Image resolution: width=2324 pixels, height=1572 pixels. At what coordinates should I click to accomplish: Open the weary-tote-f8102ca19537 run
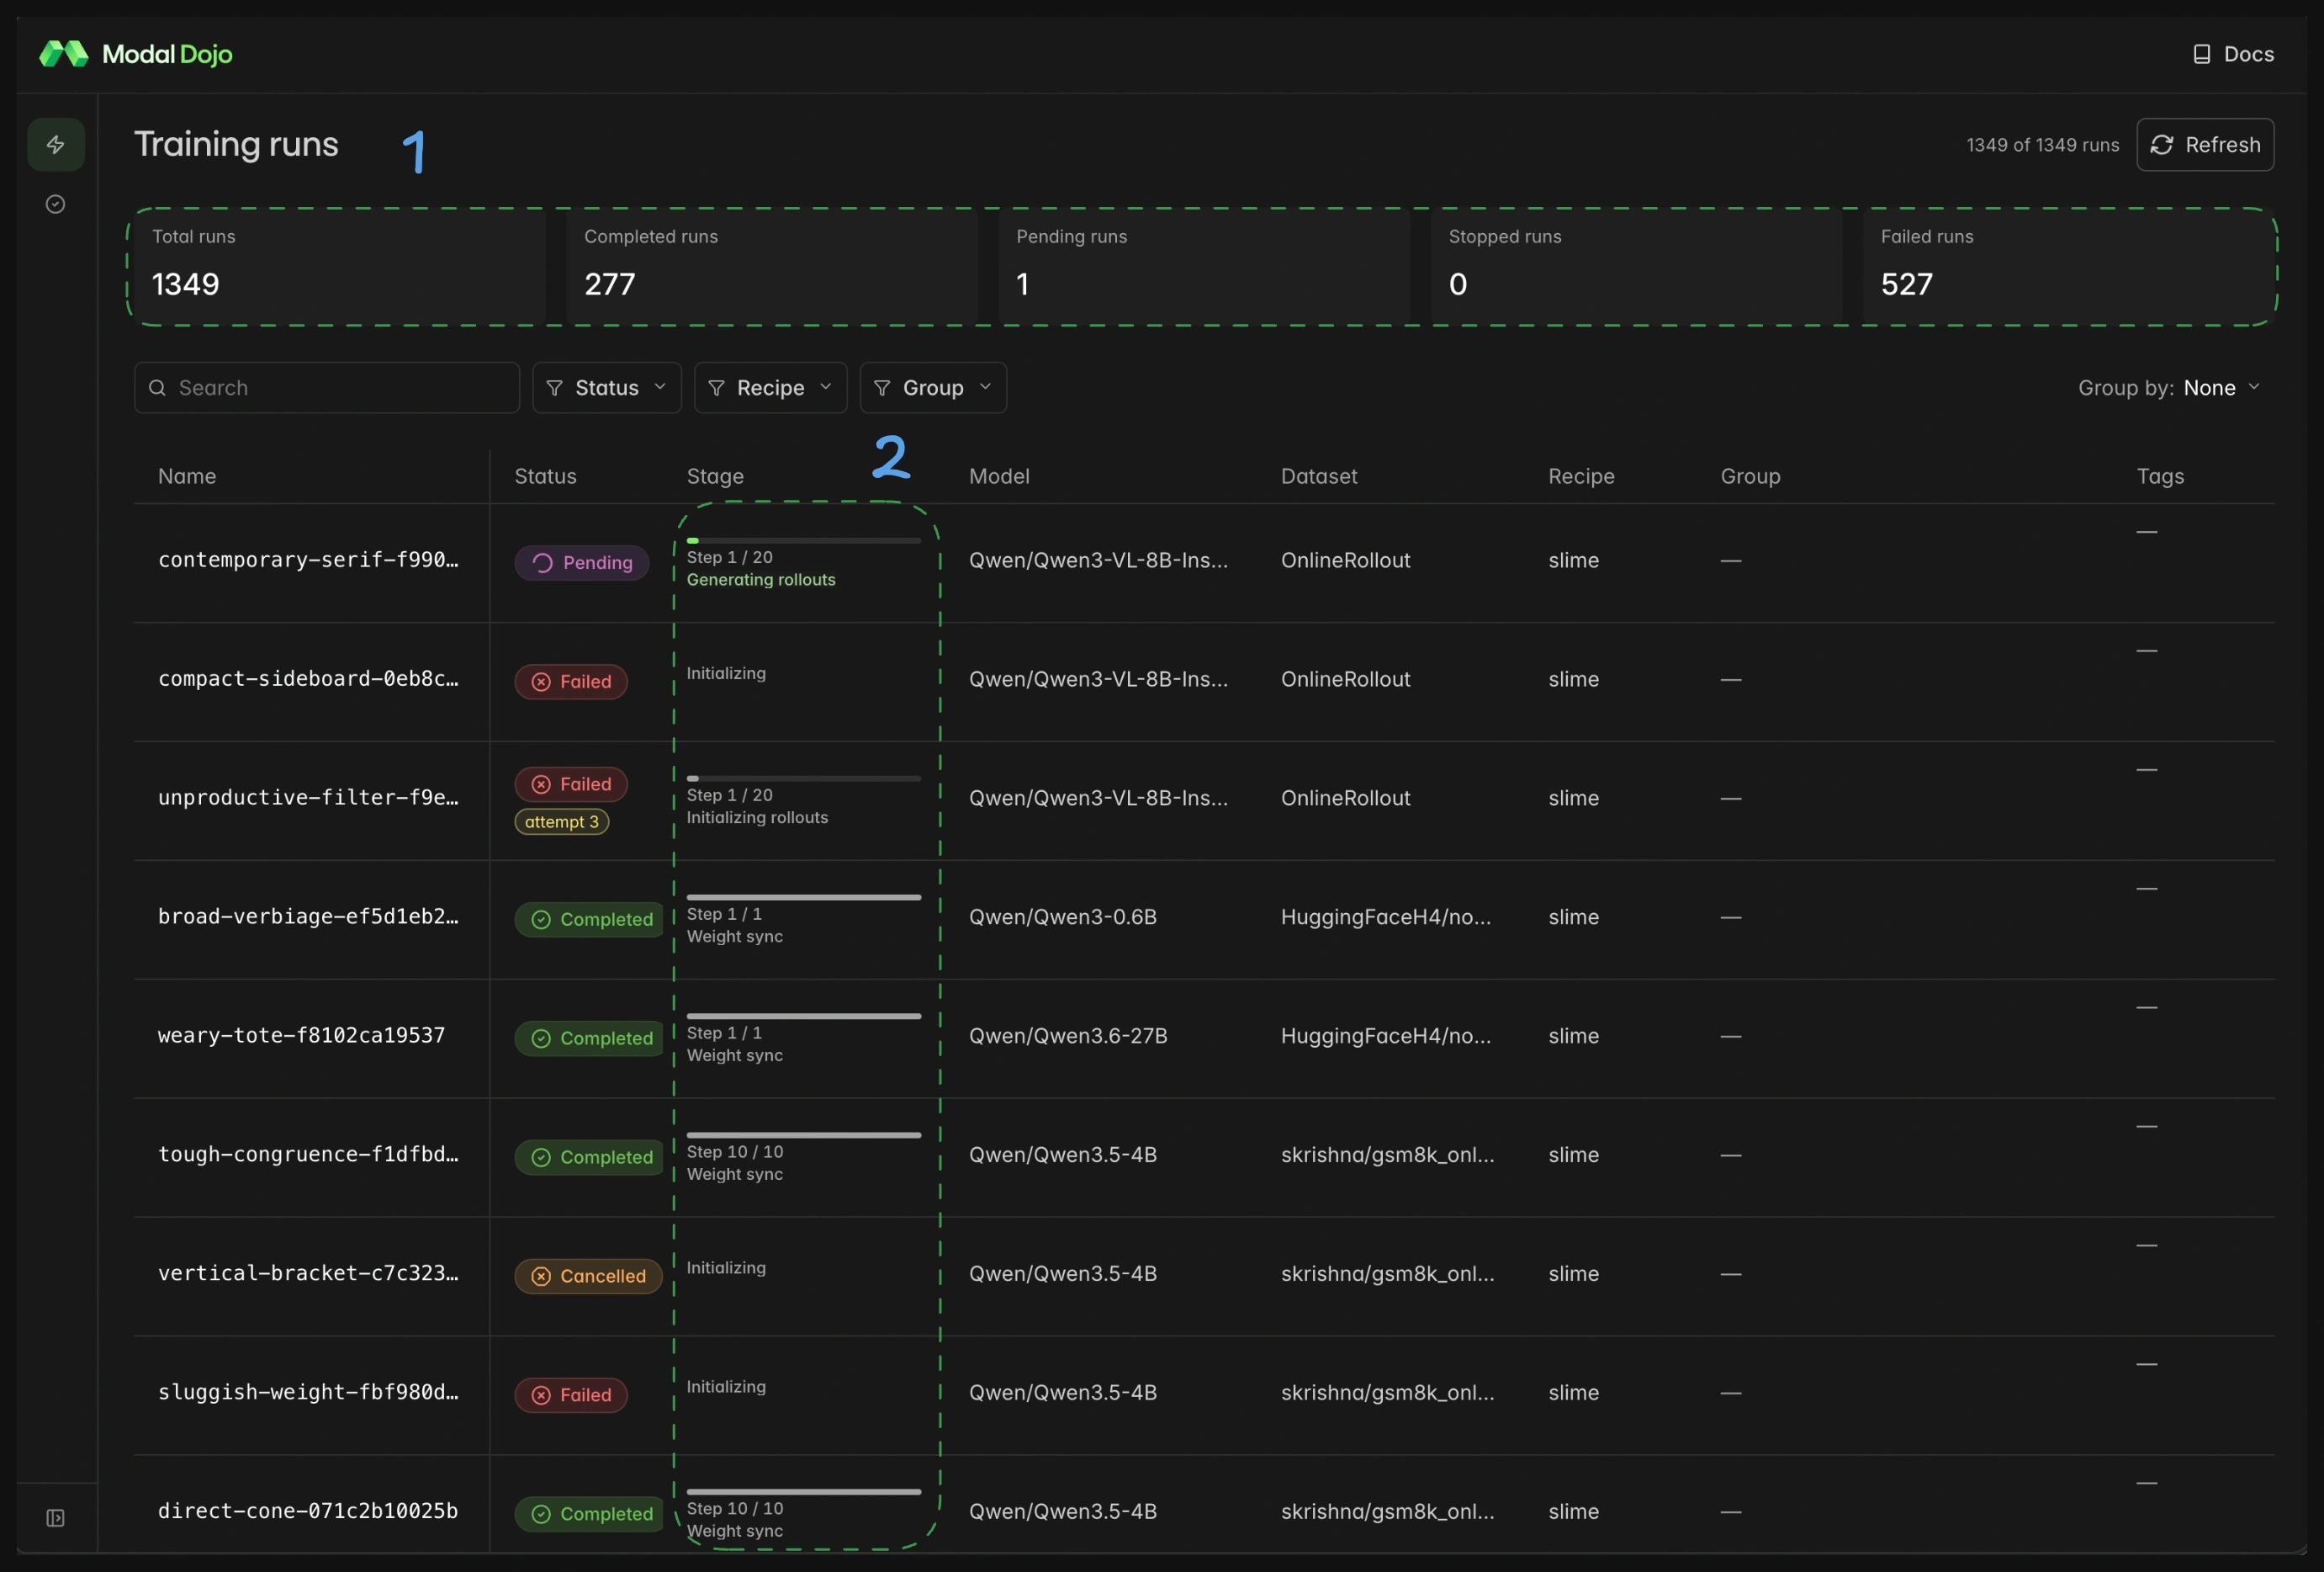click(301, 1036)
